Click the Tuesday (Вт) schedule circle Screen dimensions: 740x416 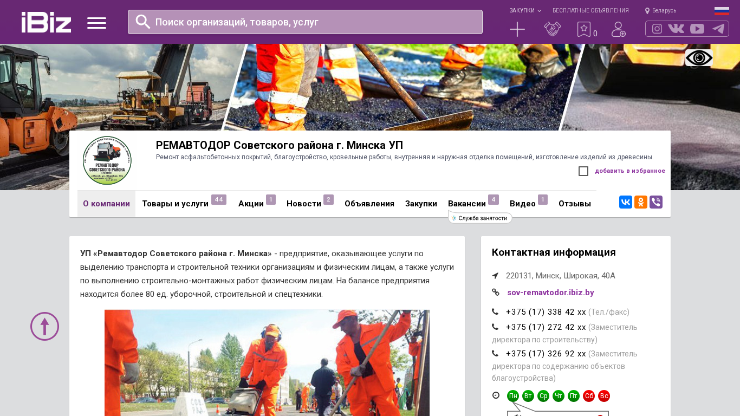528,396
